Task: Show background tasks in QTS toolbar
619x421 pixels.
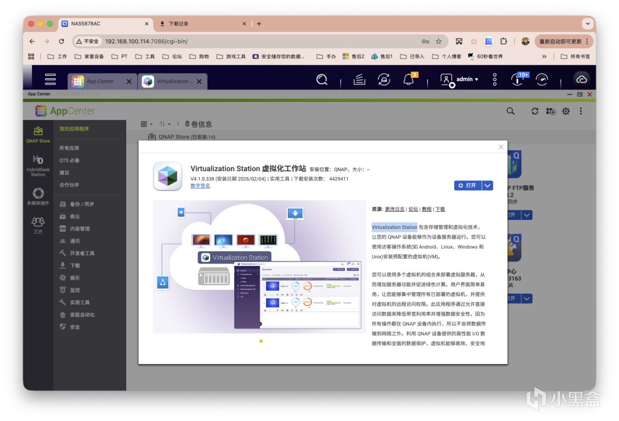Action: coord(359,80)
